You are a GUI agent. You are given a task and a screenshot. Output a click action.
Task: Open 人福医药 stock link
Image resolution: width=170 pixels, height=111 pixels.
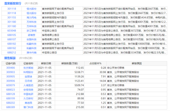[28, 86]
